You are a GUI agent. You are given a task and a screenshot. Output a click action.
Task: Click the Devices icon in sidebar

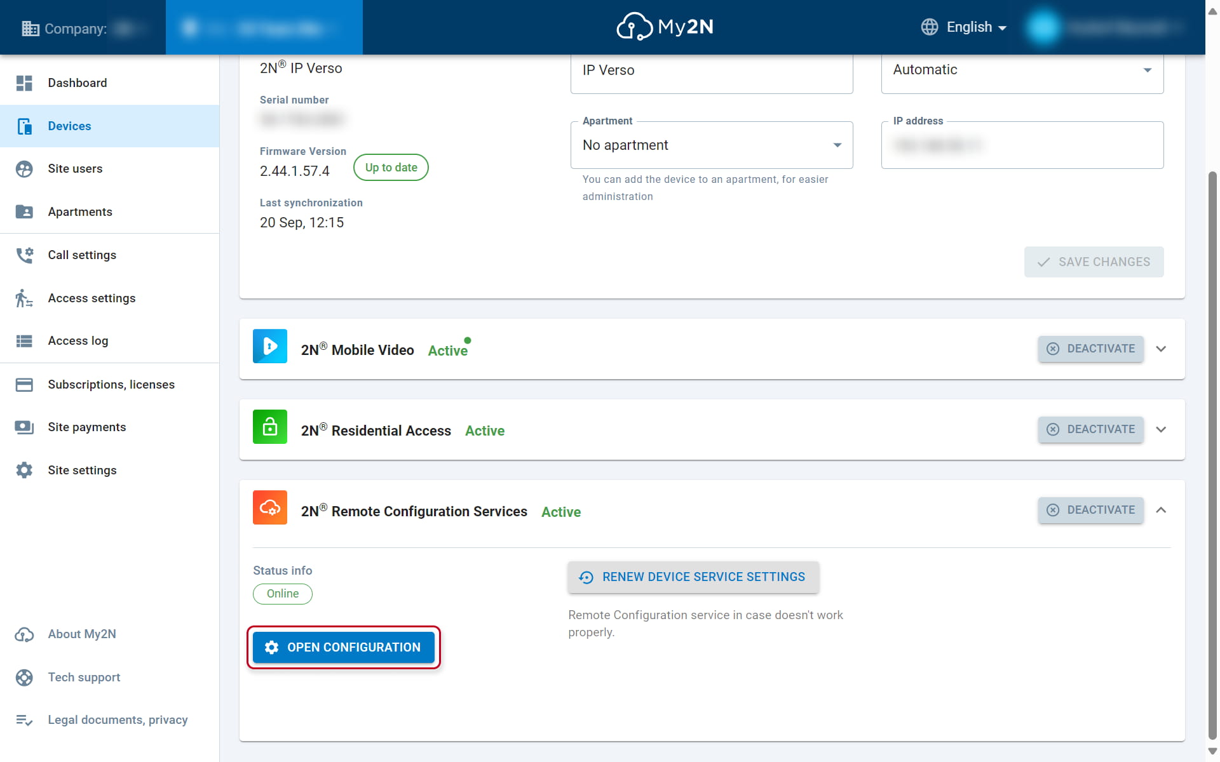tap(24, 126)
